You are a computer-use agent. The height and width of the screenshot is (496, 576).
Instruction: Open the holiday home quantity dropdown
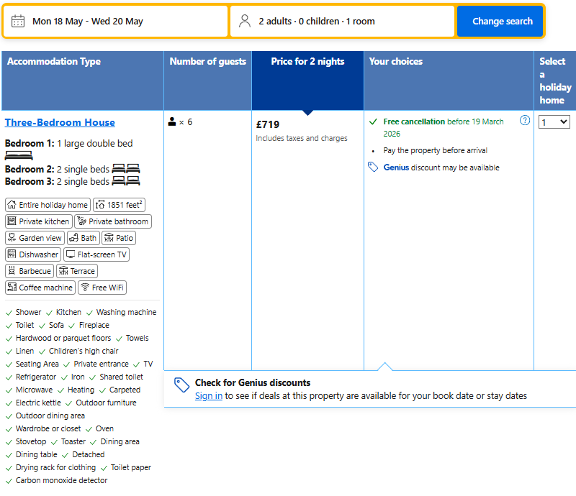click(x=554, y=122)
